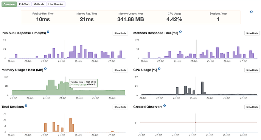The width and height of the screenshot is (261, 140).
Task: Show Hosts for Pub Sub Response Time
Action: point(120,33)
